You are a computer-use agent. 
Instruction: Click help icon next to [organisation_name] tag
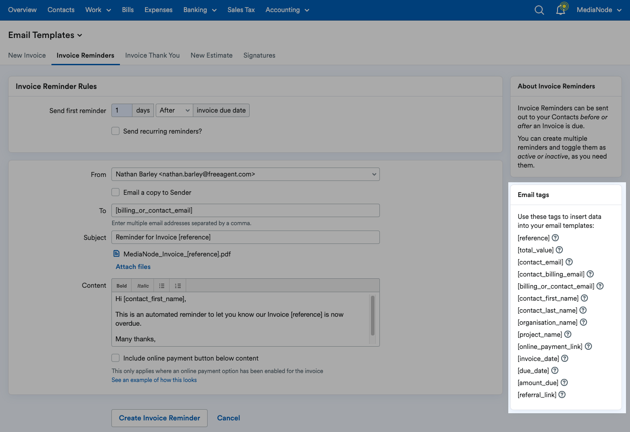pos(583,322)
